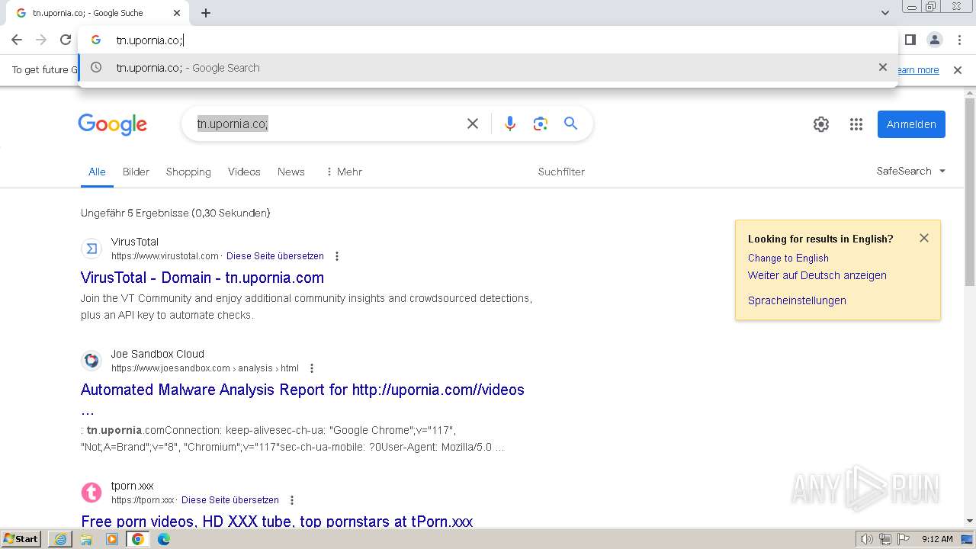Image resolution: width=976 pixels, height=549 pixels.
Task: Open more options for tporn.xxx result
Action: (291, 500)
